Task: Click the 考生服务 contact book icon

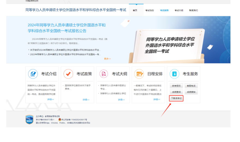Action: coord(174,74)
